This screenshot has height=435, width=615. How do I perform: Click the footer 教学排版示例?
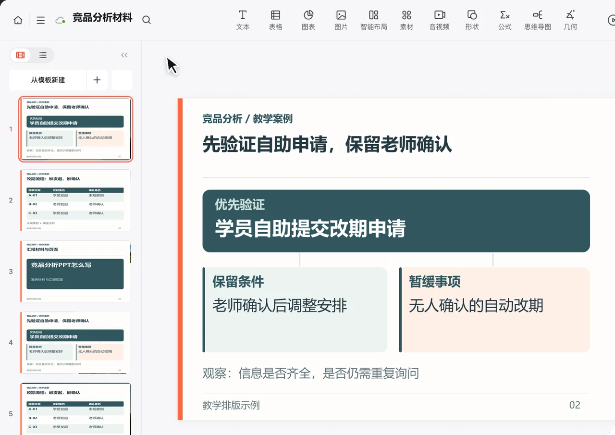click(x=231, y=405)
